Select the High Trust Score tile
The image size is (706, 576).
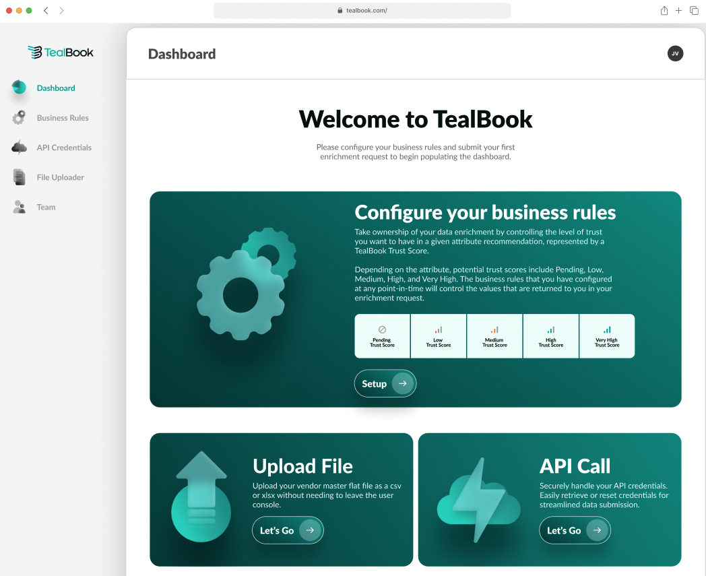(550, 336)
